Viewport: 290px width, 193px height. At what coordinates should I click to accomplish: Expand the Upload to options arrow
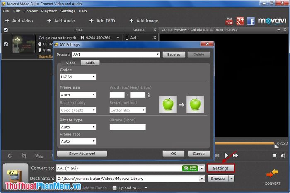click(x=146, y=188)
